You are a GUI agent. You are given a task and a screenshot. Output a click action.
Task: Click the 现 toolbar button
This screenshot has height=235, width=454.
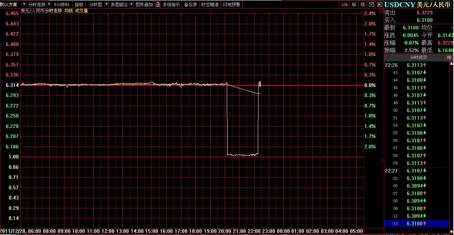click(363, 5)
